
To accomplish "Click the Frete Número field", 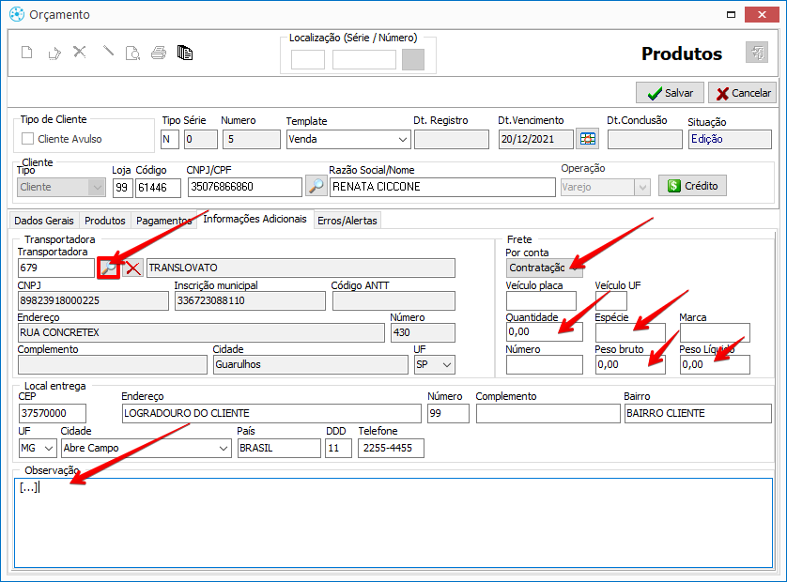I will coord(545,365).
